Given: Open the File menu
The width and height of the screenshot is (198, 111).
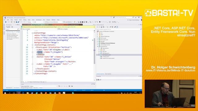Looking at the screenshot, I should pos(5,20).
